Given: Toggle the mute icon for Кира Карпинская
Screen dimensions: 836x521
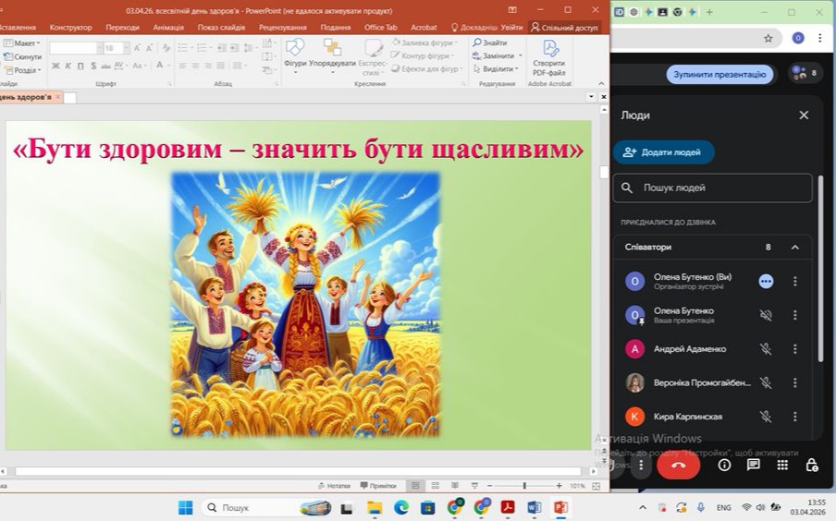Looking at the screenshot, I should click(x=766, y=417).
